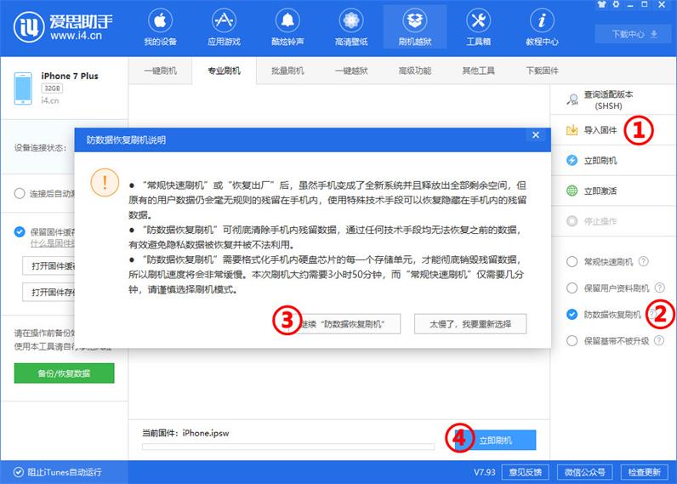
Task: Click the 下载中心 download button
Action: 634,34
